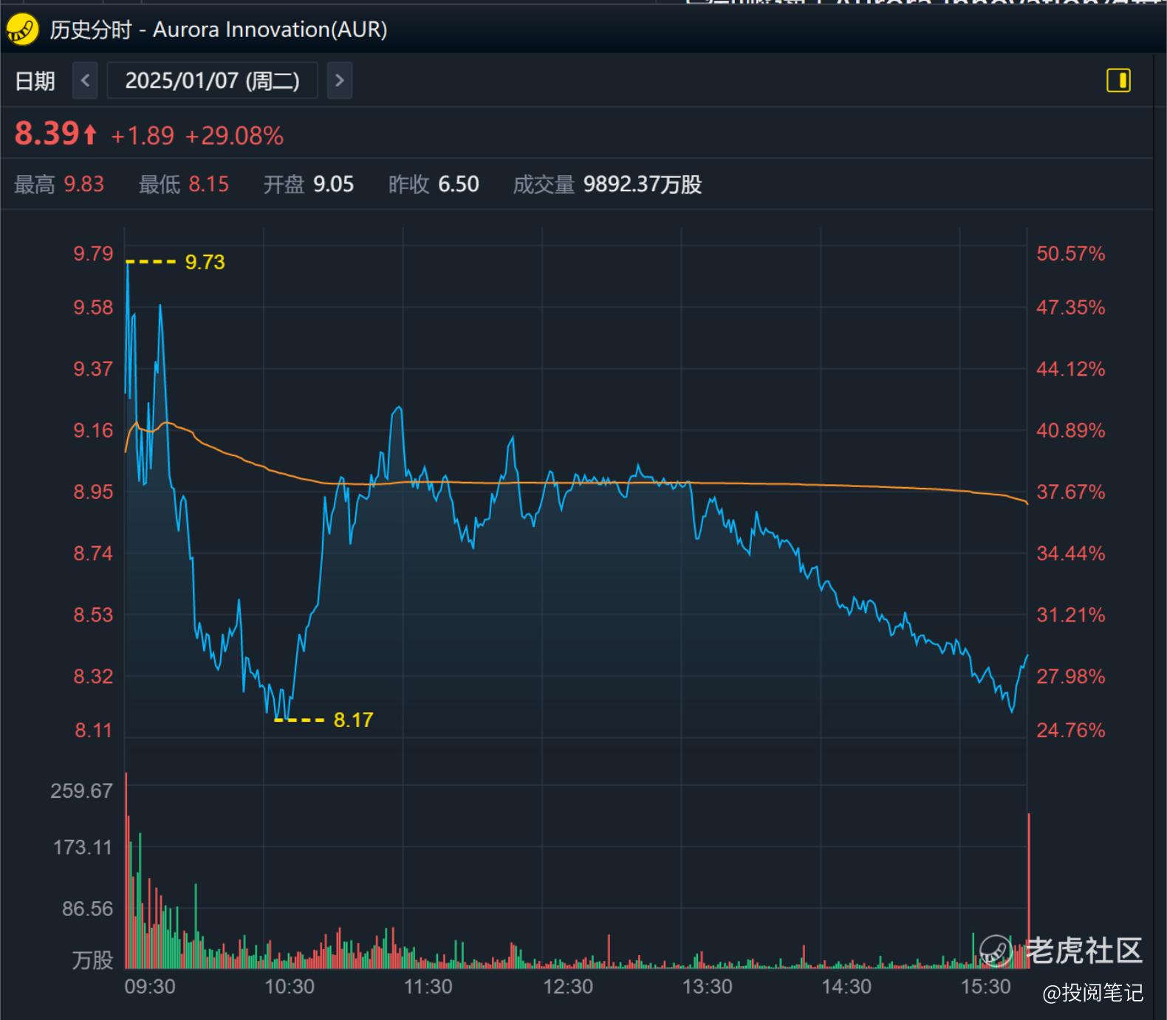Select the change amount +1.89
Viewport: 1167px width, 1020px height.
coord(143,136)
